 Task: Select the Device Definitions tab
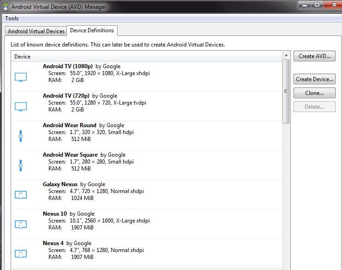click(92, 30)
